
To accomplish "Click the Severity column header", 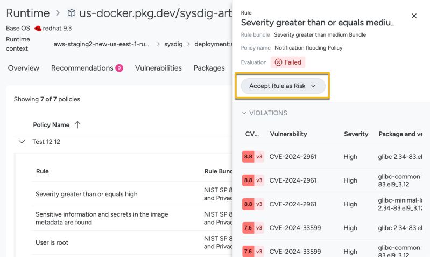I will (x=356, y=134).
